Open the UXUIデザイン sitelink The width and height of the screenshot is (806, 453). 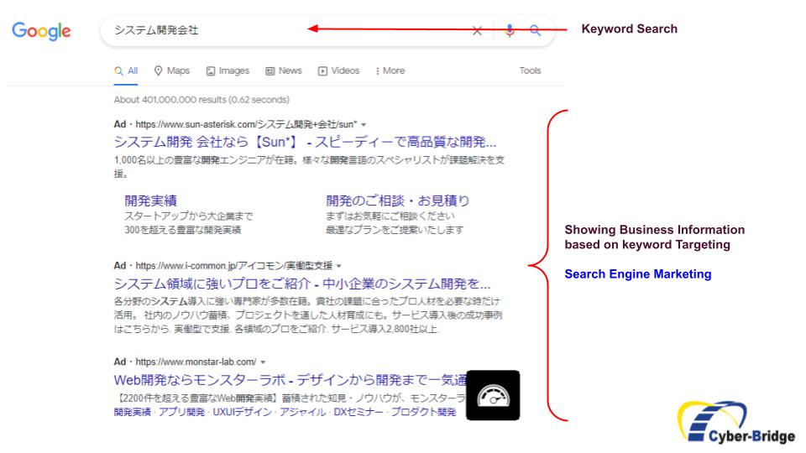242,412
